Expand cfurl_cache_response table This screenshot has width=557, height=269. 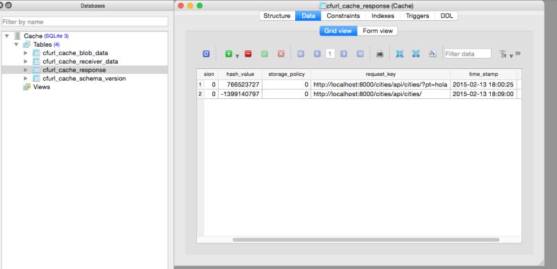25,70
